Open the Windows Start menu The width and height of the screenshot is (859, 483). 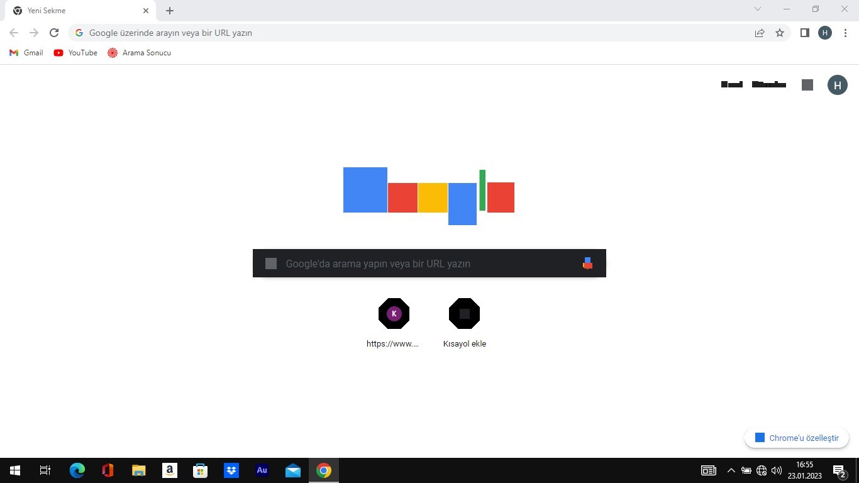point(15,470)
